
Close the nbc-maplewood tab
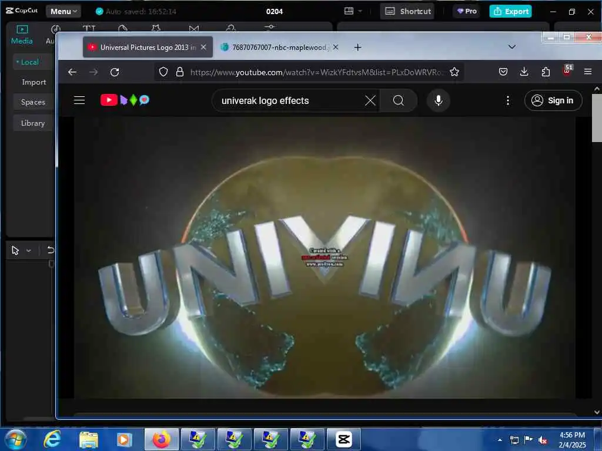(336, 47)
